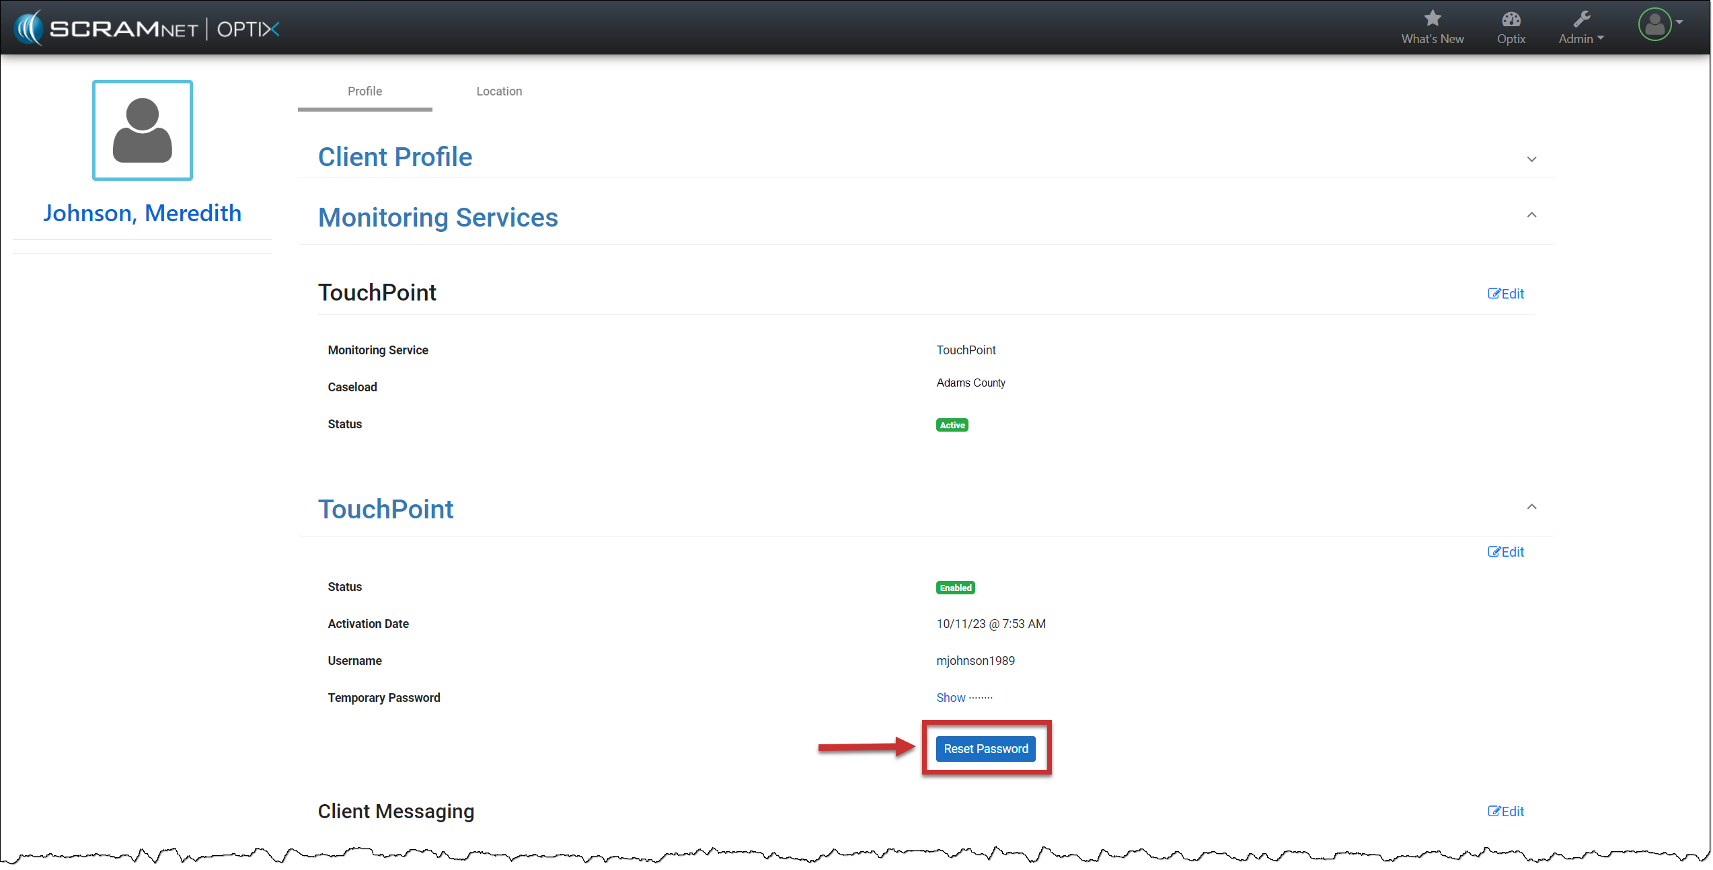Collapse the Monitoring Services section
Viewport: 1713px width, 870px height.
(1531, 215)
